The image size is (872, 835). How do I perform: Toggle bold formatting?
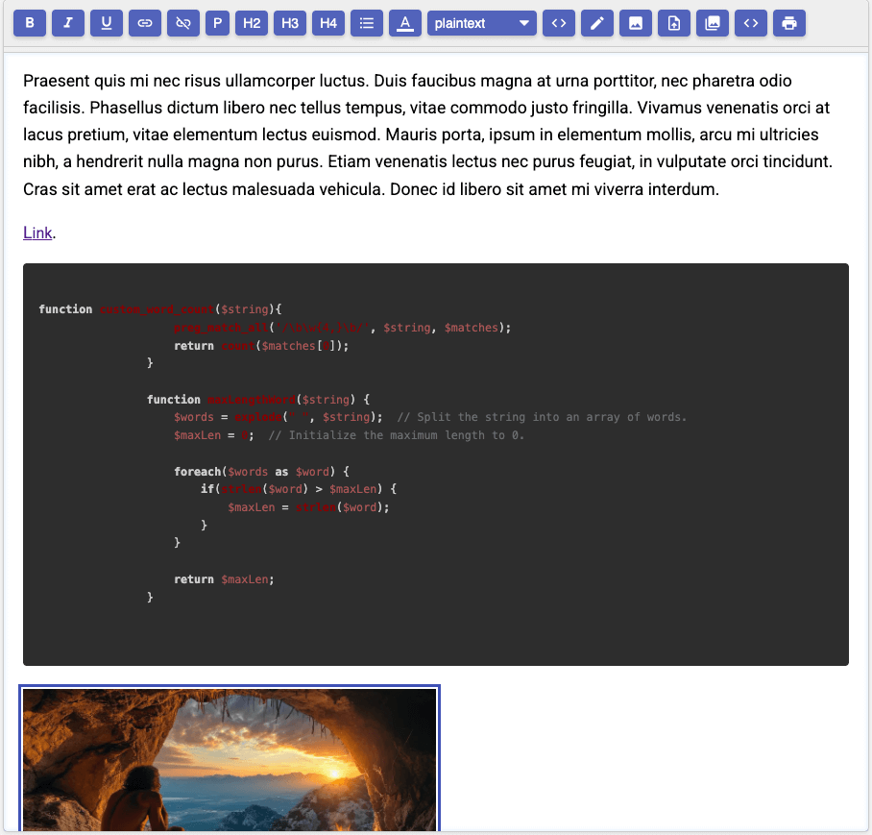tap(30, 23)
